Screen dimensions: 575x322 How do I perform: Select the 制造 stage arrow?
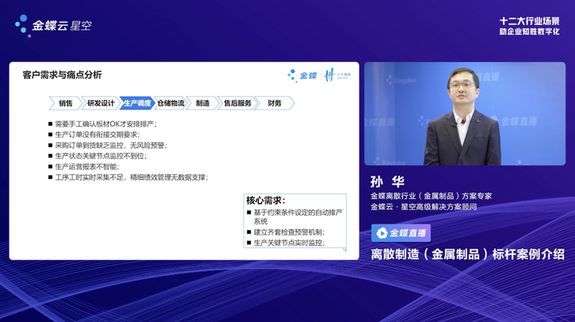[x=202, y=103]
